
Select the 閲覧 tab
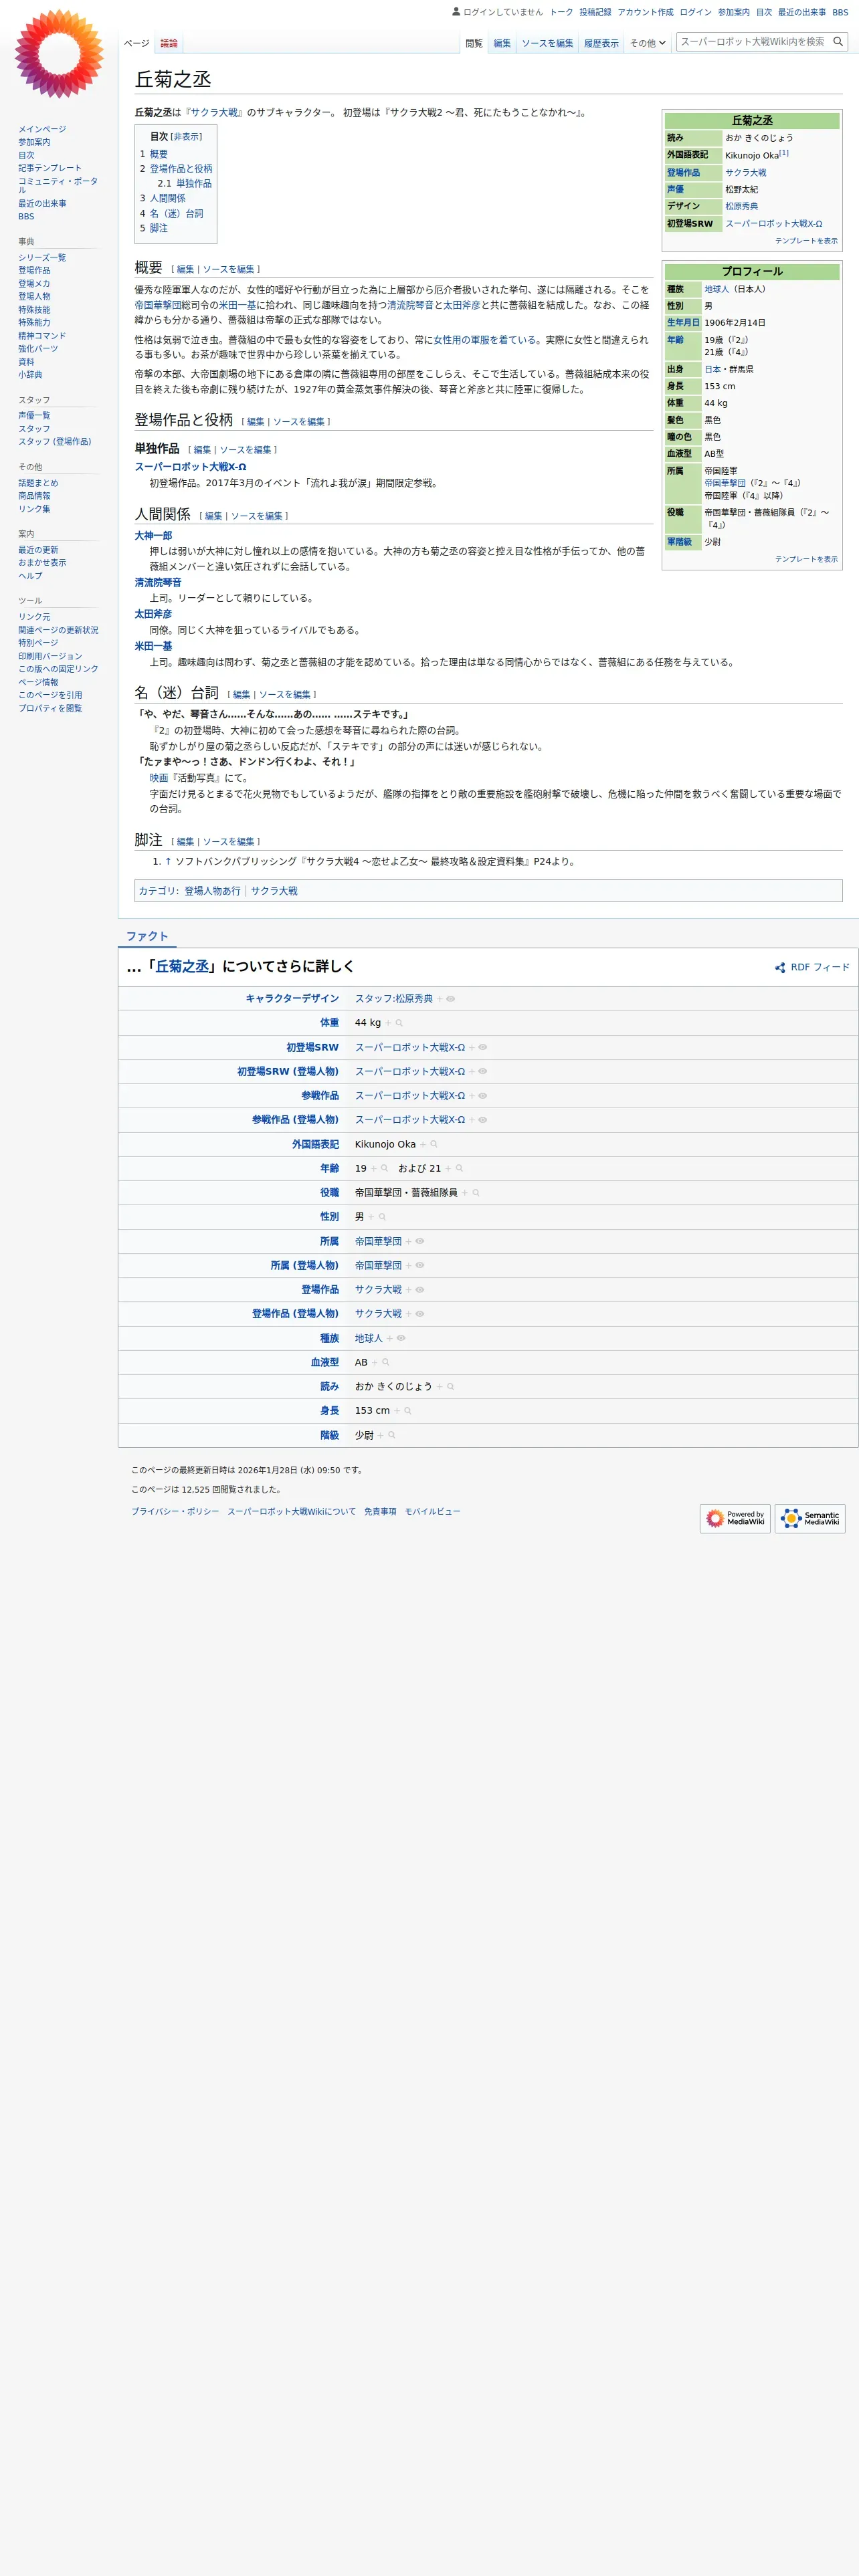point(474,43)
